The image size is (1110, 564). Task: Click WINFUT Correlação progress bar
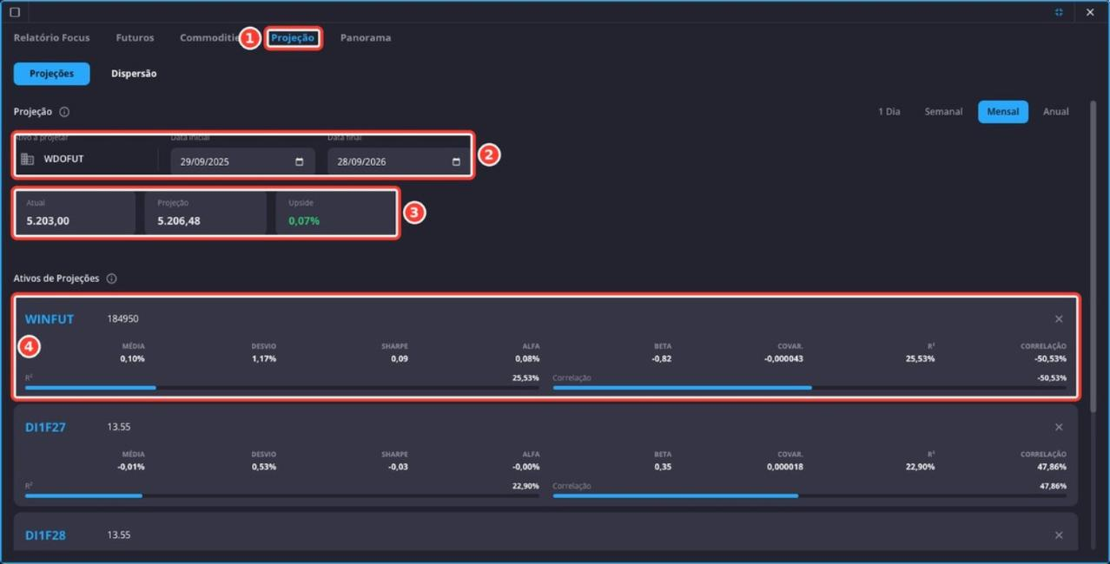[809, 388]
